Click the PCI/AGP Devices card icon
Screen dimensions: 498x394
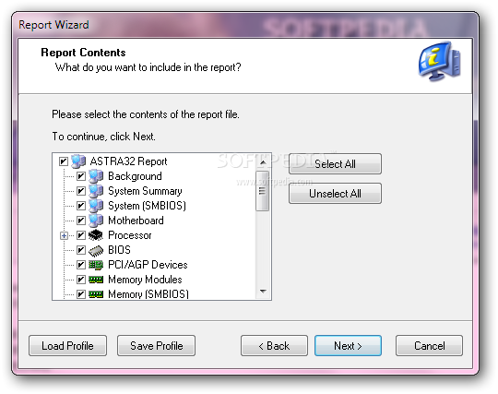tap(96, 265)
